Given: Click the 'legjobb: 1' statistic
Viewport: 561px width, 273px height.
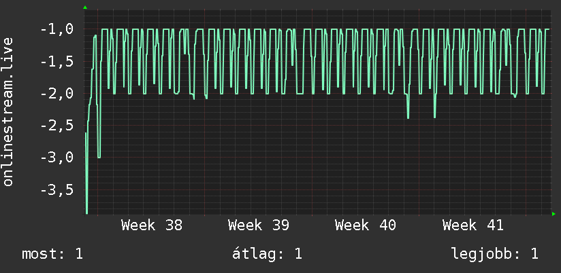Looking at the screenshot, I should [495, 254].
